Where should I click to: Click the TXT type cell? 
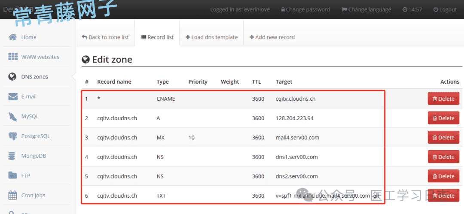(x=161, y=196)
